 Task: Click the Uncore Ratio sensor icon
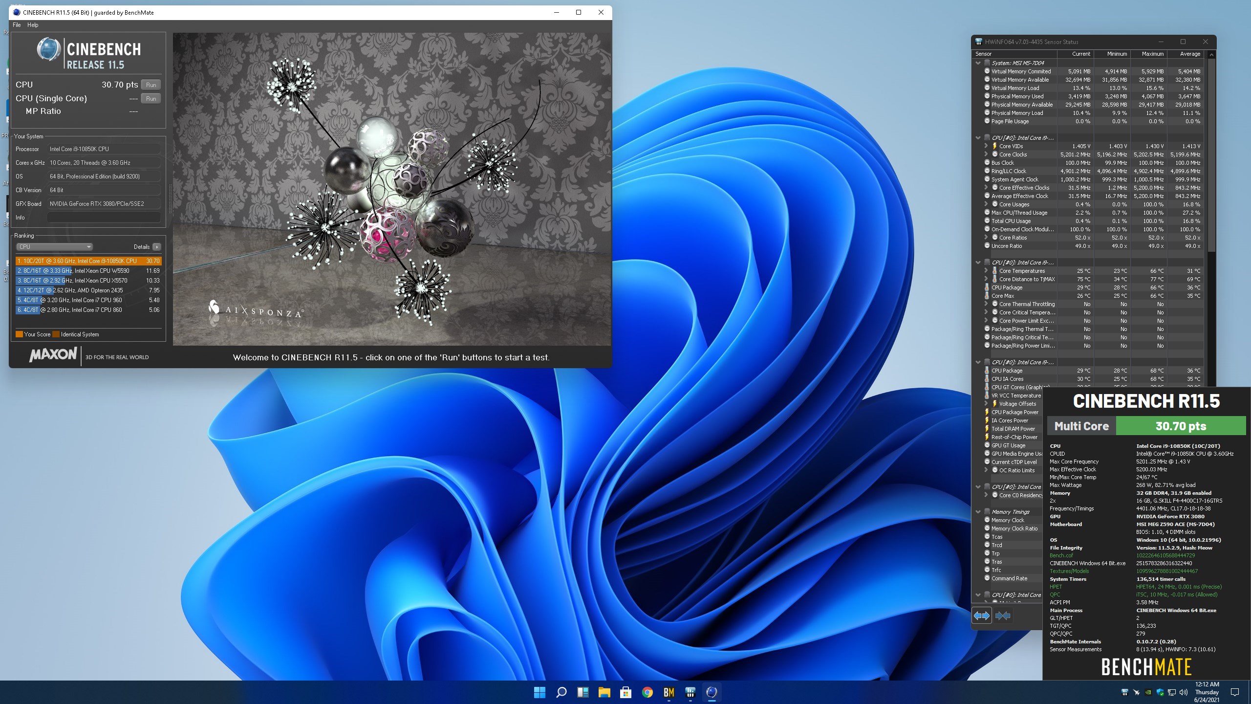pyautogui.click(x=987, y=246)
